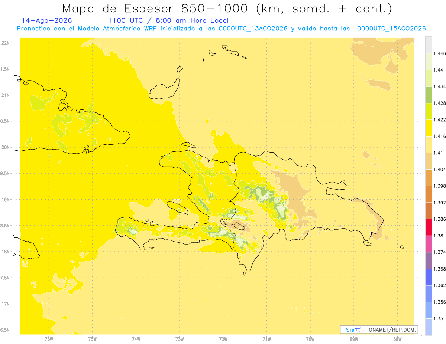
Task: Click the 70W longitude axis label
Action: [x=310, y=339]
